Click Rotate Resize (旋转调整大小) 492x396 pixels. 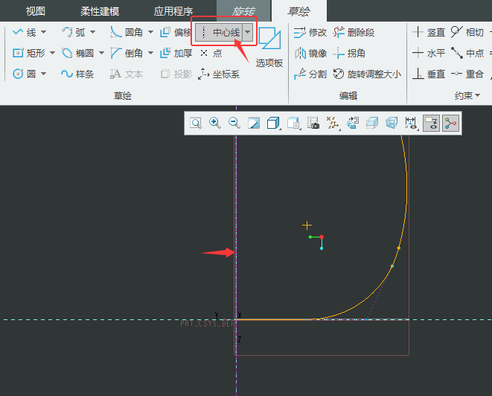tap(367, 74)
